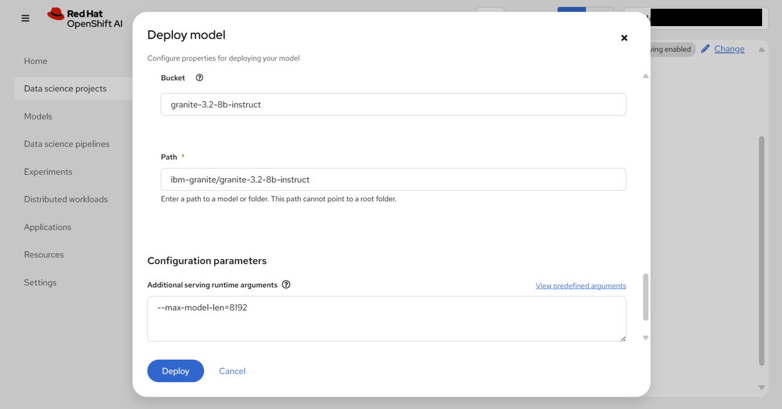The height and width of the screenshot is (409, 782).
Task: Click the Red Hat OpenShift AI logo
Action: click(85, 19)
